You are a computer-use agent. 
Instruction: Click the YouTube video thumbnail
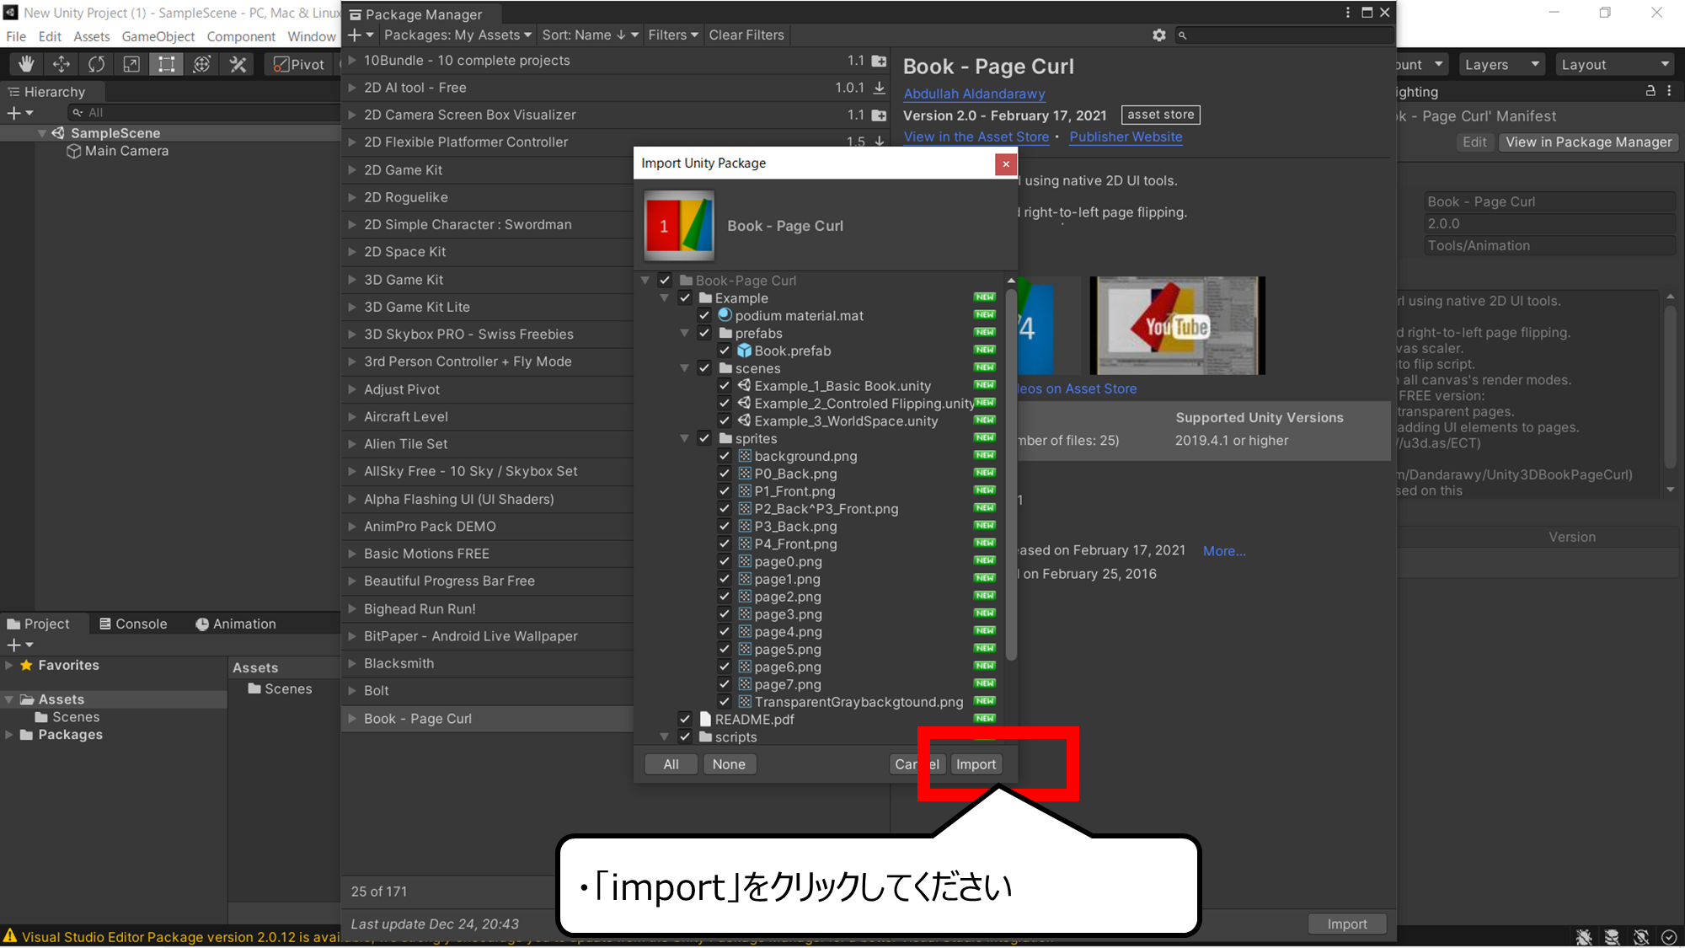[1177, 325]
